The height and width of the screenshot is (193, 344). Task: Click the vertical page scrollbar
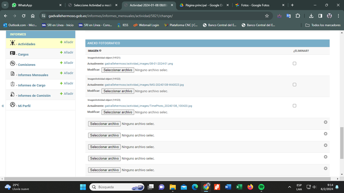click(342, 143)
